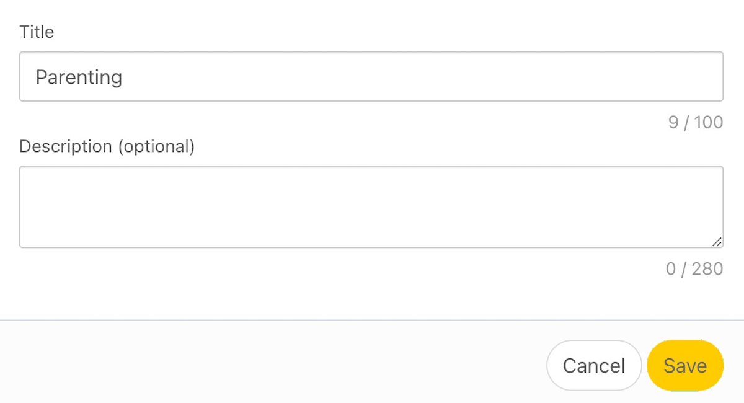Click at the start of Parenting text
Screen dimensions: 744x403
(x=37, y=76)
